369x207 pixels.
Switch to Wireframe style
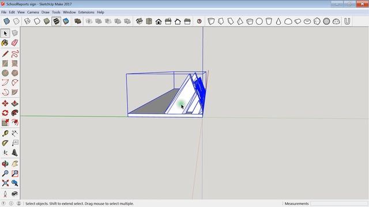[x=27, y=21]
